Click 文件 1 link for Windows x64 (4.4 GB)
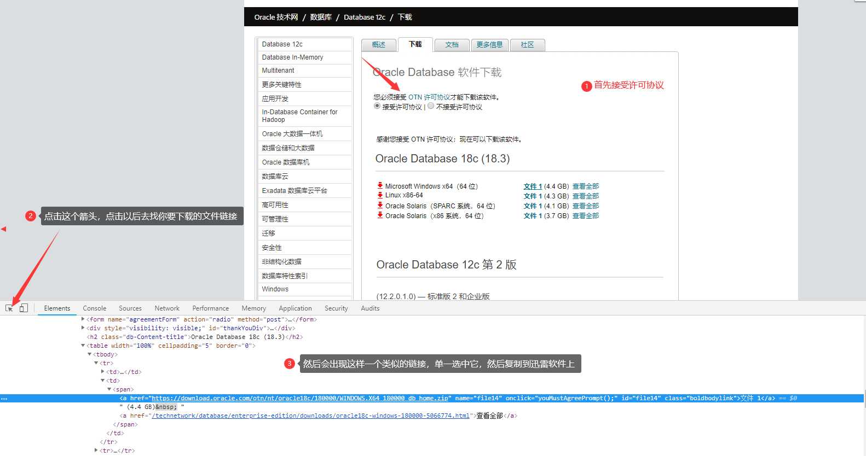Image resolution: width=866 pixels, height=456 pixels. pos(533,186)
